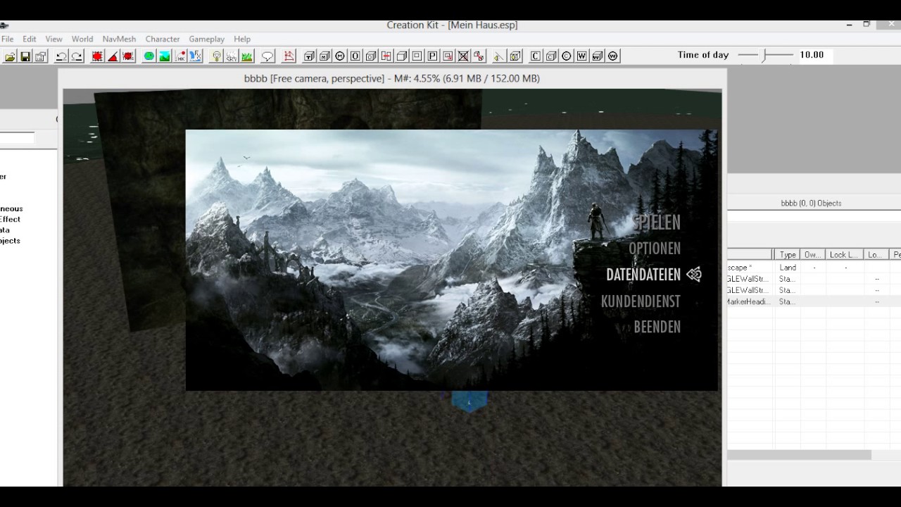The image size is (901, 507).
Task: Select the MarkerHeadi... row in object list
Action: tap(814, 301)
